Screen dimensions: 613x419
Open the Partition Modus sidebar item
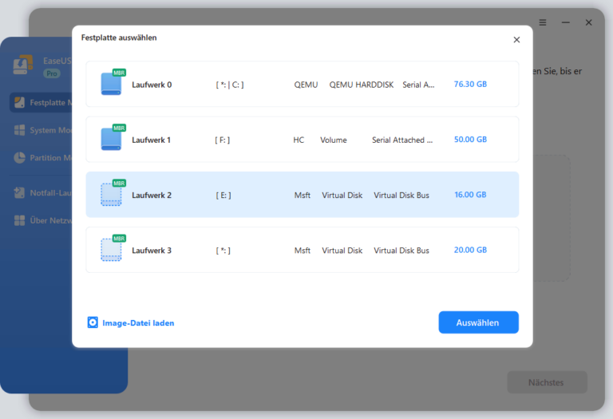(x=42, y=157)
